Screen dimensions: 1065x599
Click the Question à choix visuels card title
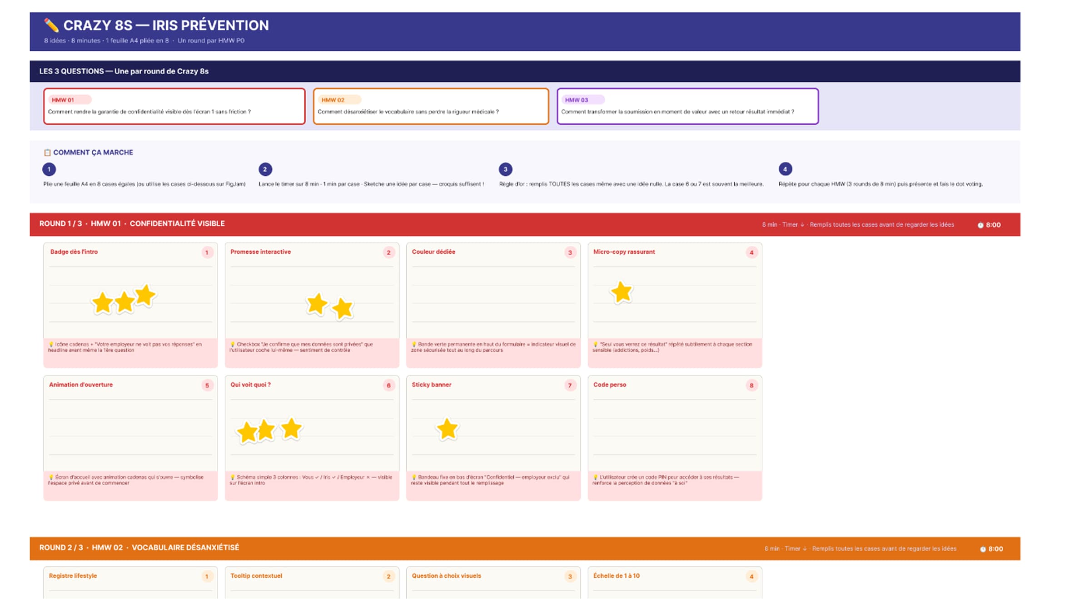tap(446, 576)
